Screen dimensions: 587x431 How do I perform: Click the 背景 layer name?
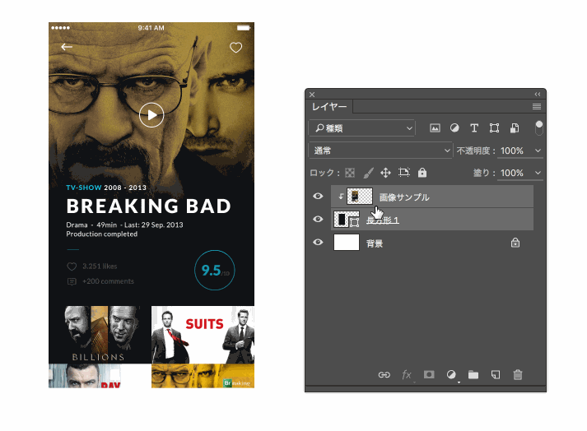point(374,243)
